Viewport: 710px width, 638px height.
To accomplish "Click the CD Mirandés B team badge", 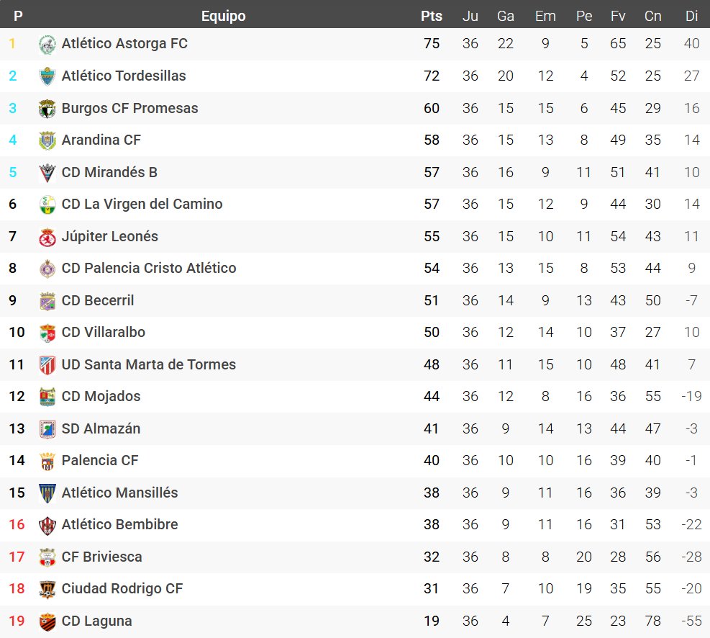I will click(x=47, y=173).
